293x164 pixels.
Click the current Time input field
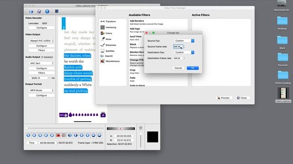point(47,143)
